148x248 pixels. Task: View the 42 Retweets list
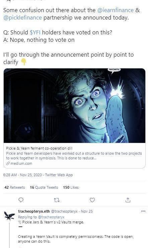[15, 187]
